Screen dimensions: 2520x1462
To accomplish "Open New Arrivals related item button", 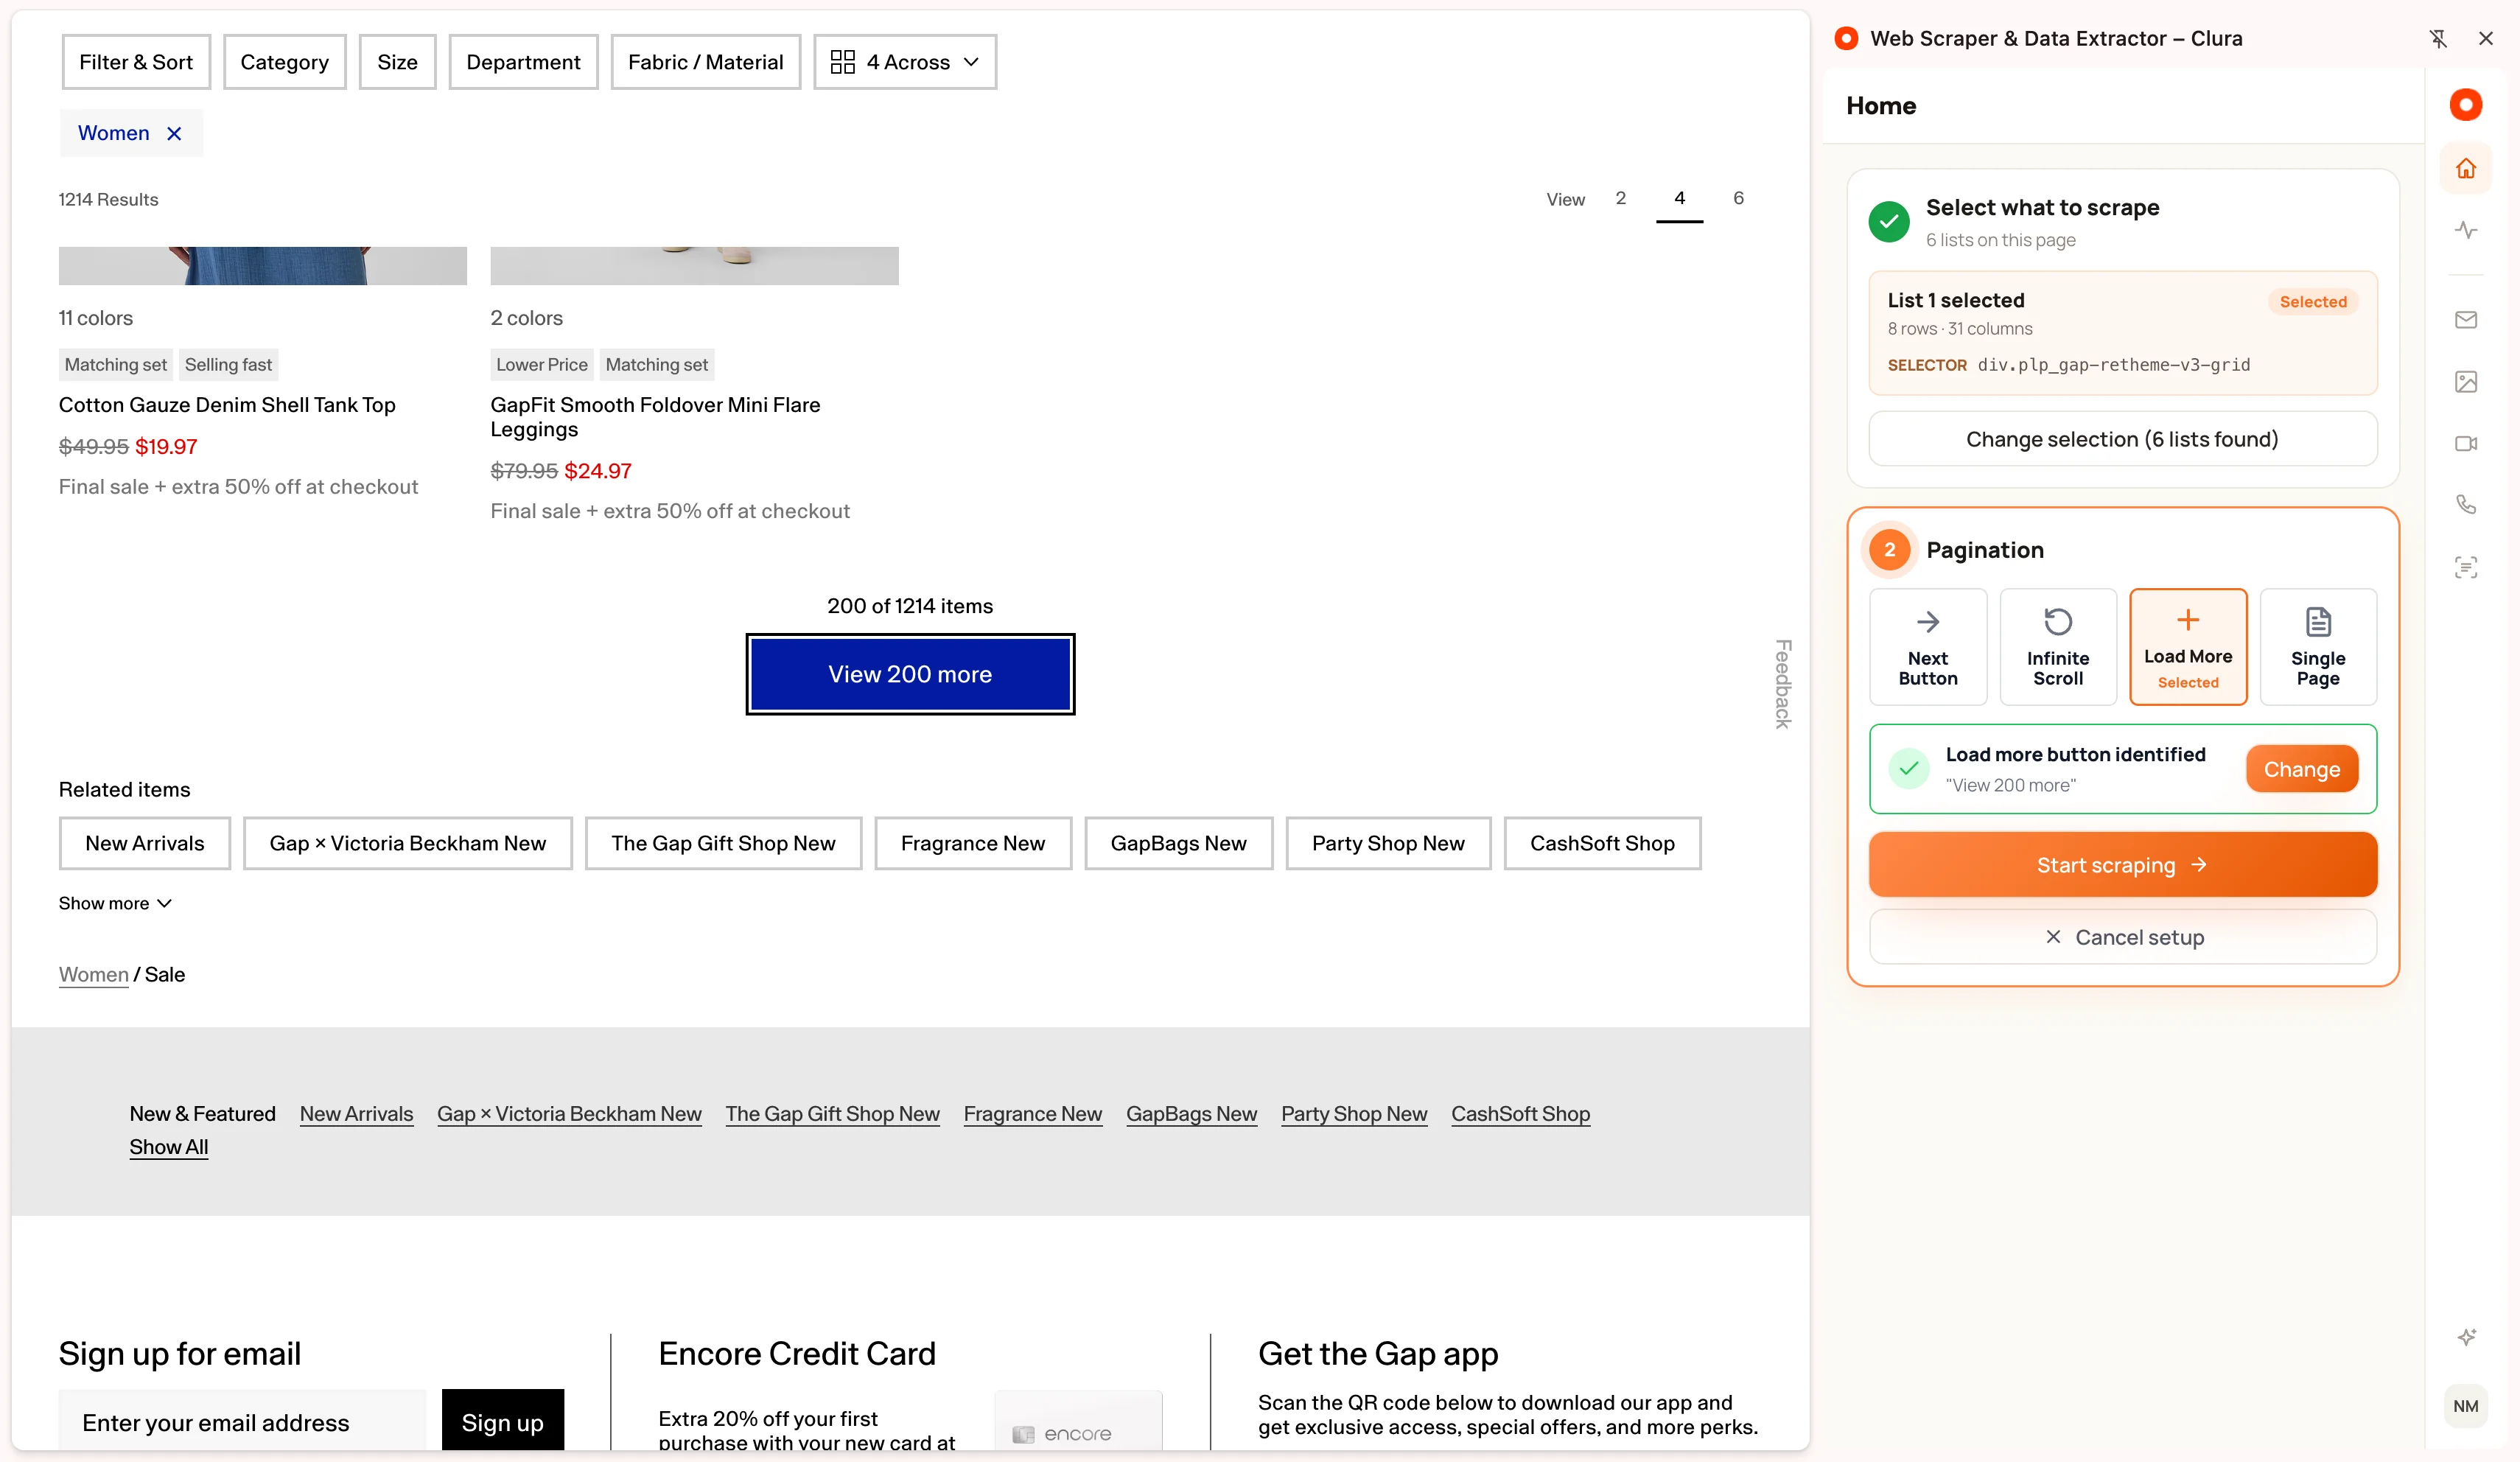I will [144, 843].
